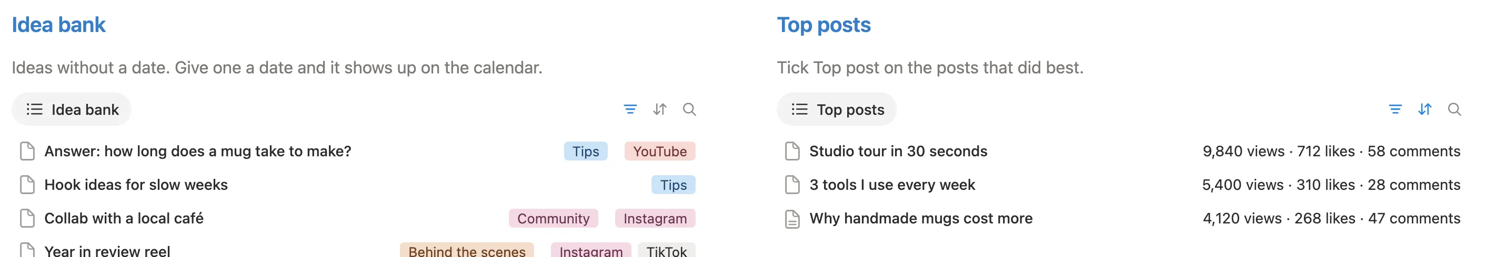Select the Top posts view tab

(837, 109)
